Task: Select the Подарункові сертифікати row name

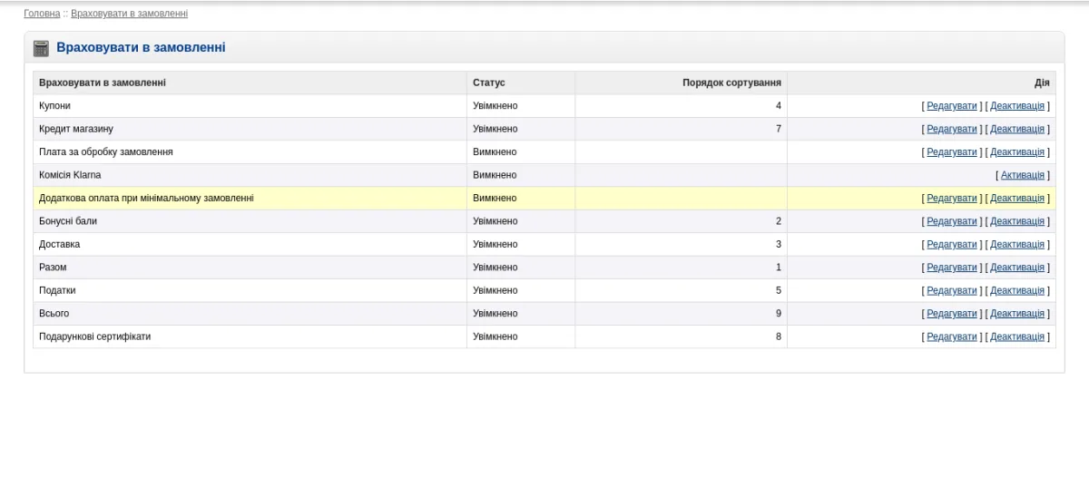Action: click(x=95, y=336)
